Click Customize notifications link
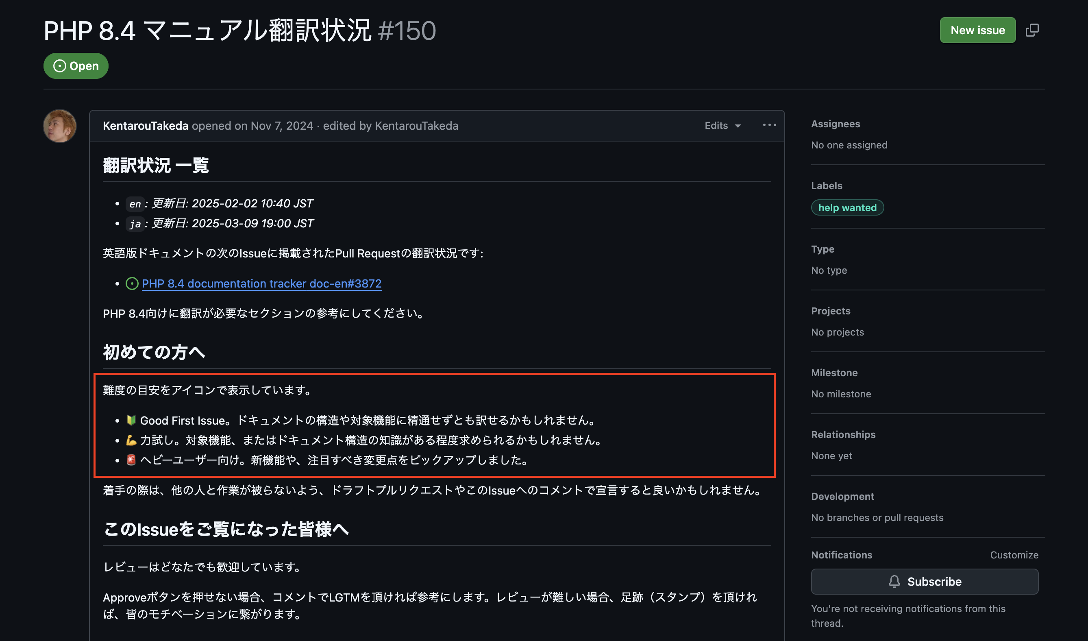This screenshot has width=1088, height=641. 1014,555
